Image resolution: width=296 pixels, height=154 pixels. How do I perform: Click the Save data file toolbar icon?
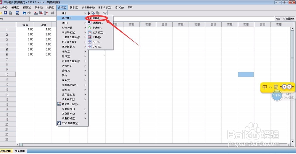pos(5,13)
